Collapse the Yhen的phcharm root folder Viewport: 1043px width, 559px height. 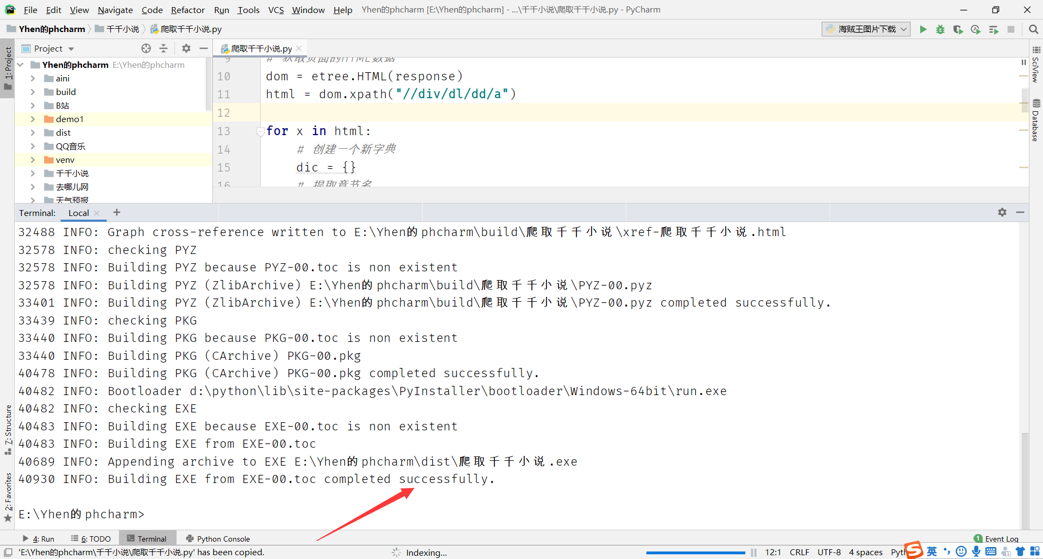pos(20,65)
